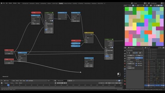165x93 pixels.
Task: Toggle the Use Creases checkbox
Action: click(x=136, y=65)
